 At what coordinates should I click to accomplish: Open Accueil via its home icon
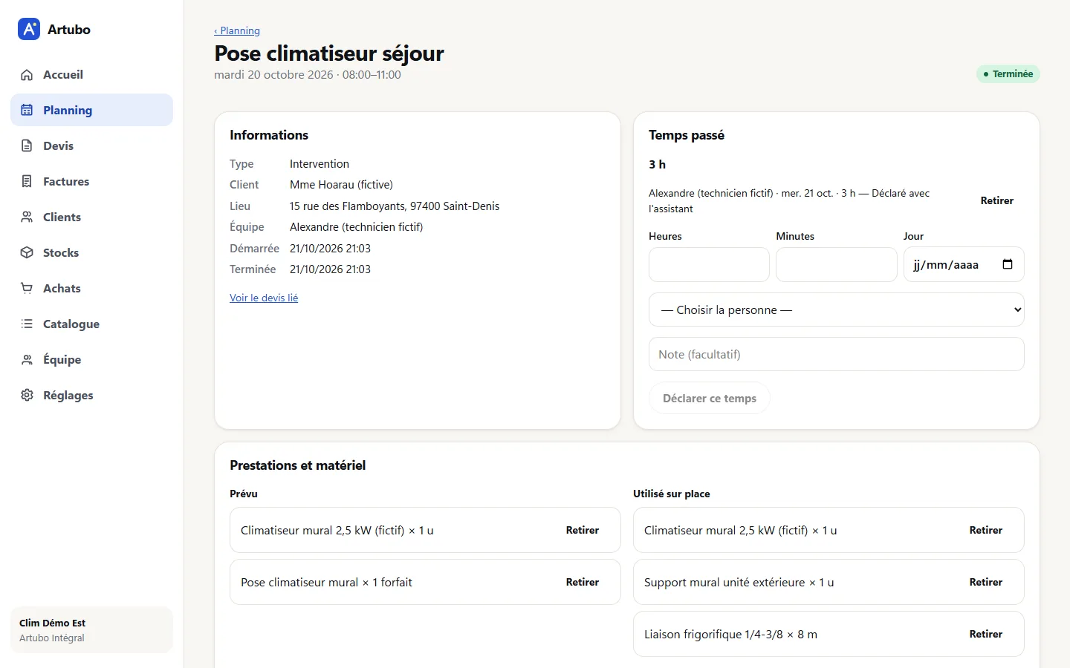pyautogui.click(x=27, y=75)
